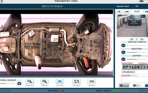Open the 3D View
The image size is (148, 93).
[92, 81]
